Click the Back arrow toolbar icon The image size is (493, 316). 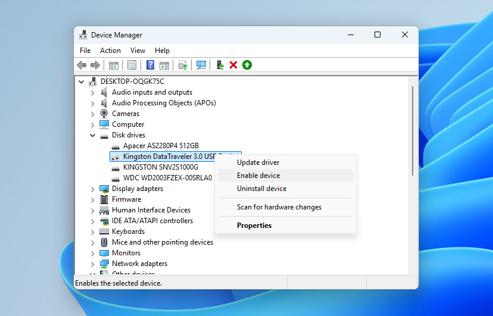82,65
